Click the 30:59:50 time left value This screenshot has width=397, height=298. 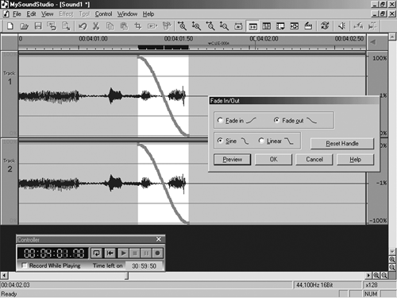click(144, 265)
